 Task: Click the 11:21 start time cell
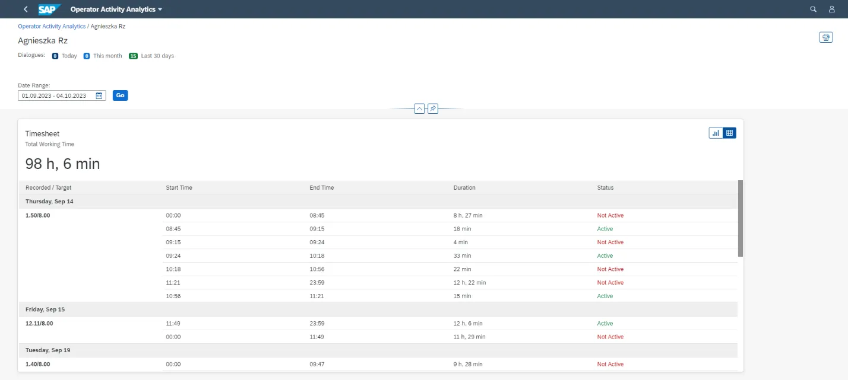pos(173,283)
